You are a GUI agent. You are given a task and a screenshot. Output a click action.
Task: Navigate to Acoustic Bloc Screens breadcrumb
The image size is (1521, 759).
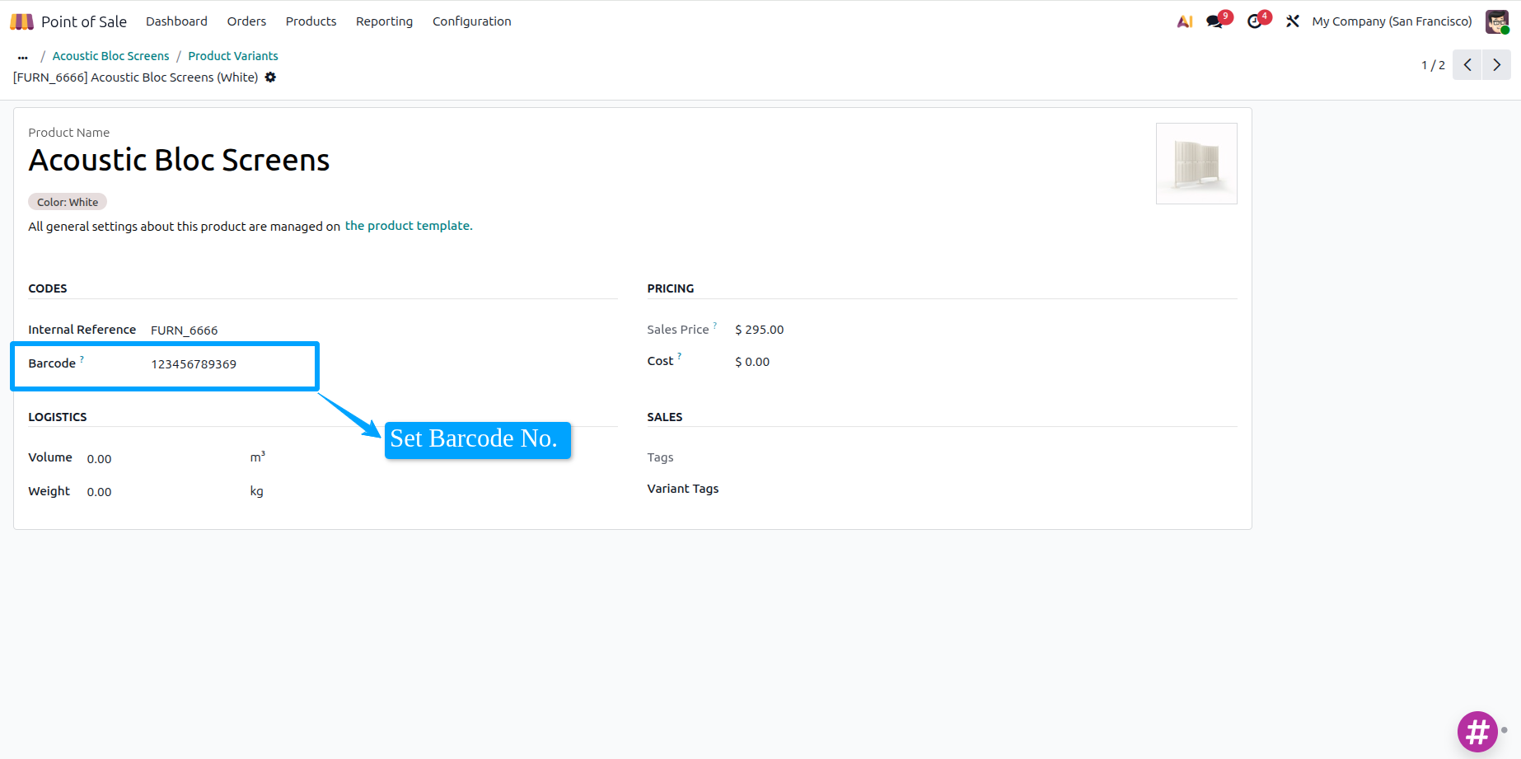110,56
